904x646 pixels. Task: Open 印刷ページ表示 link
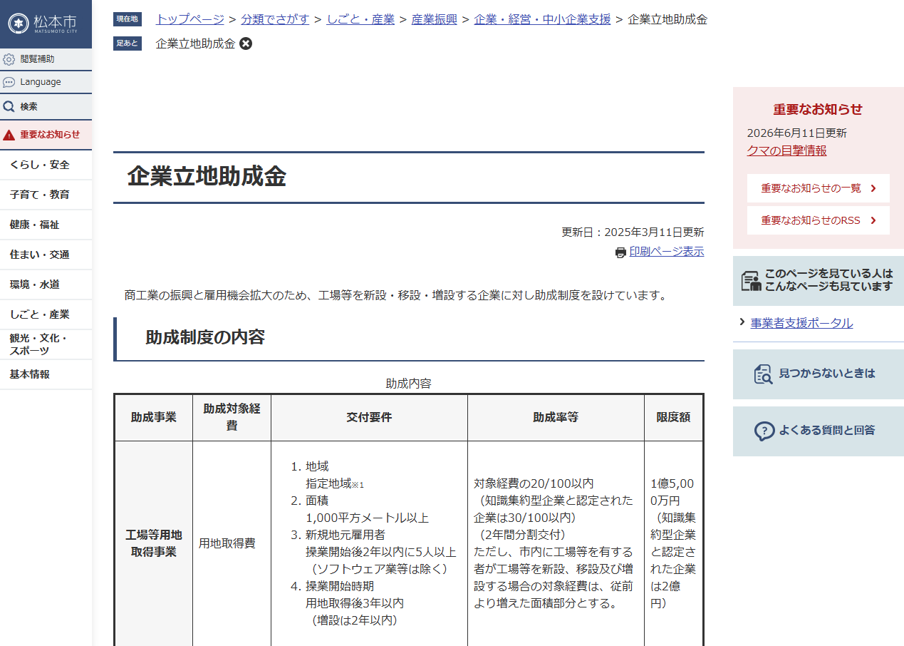pos(667,252)
